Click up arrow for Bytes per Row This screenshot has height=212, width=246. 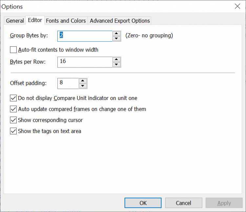116,59
